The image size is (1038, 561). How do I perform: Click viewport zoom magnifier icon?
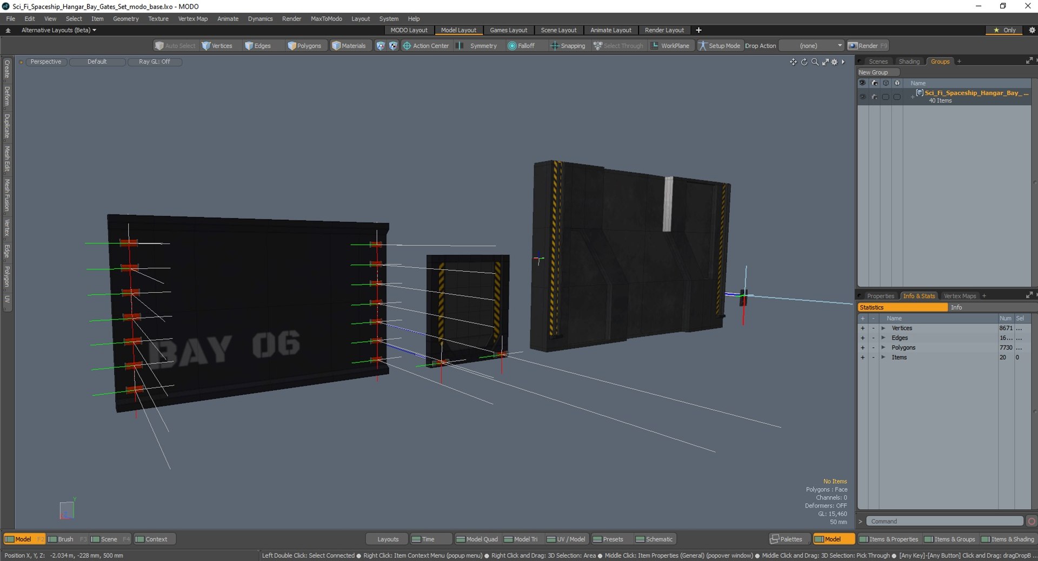click(815, 62)
